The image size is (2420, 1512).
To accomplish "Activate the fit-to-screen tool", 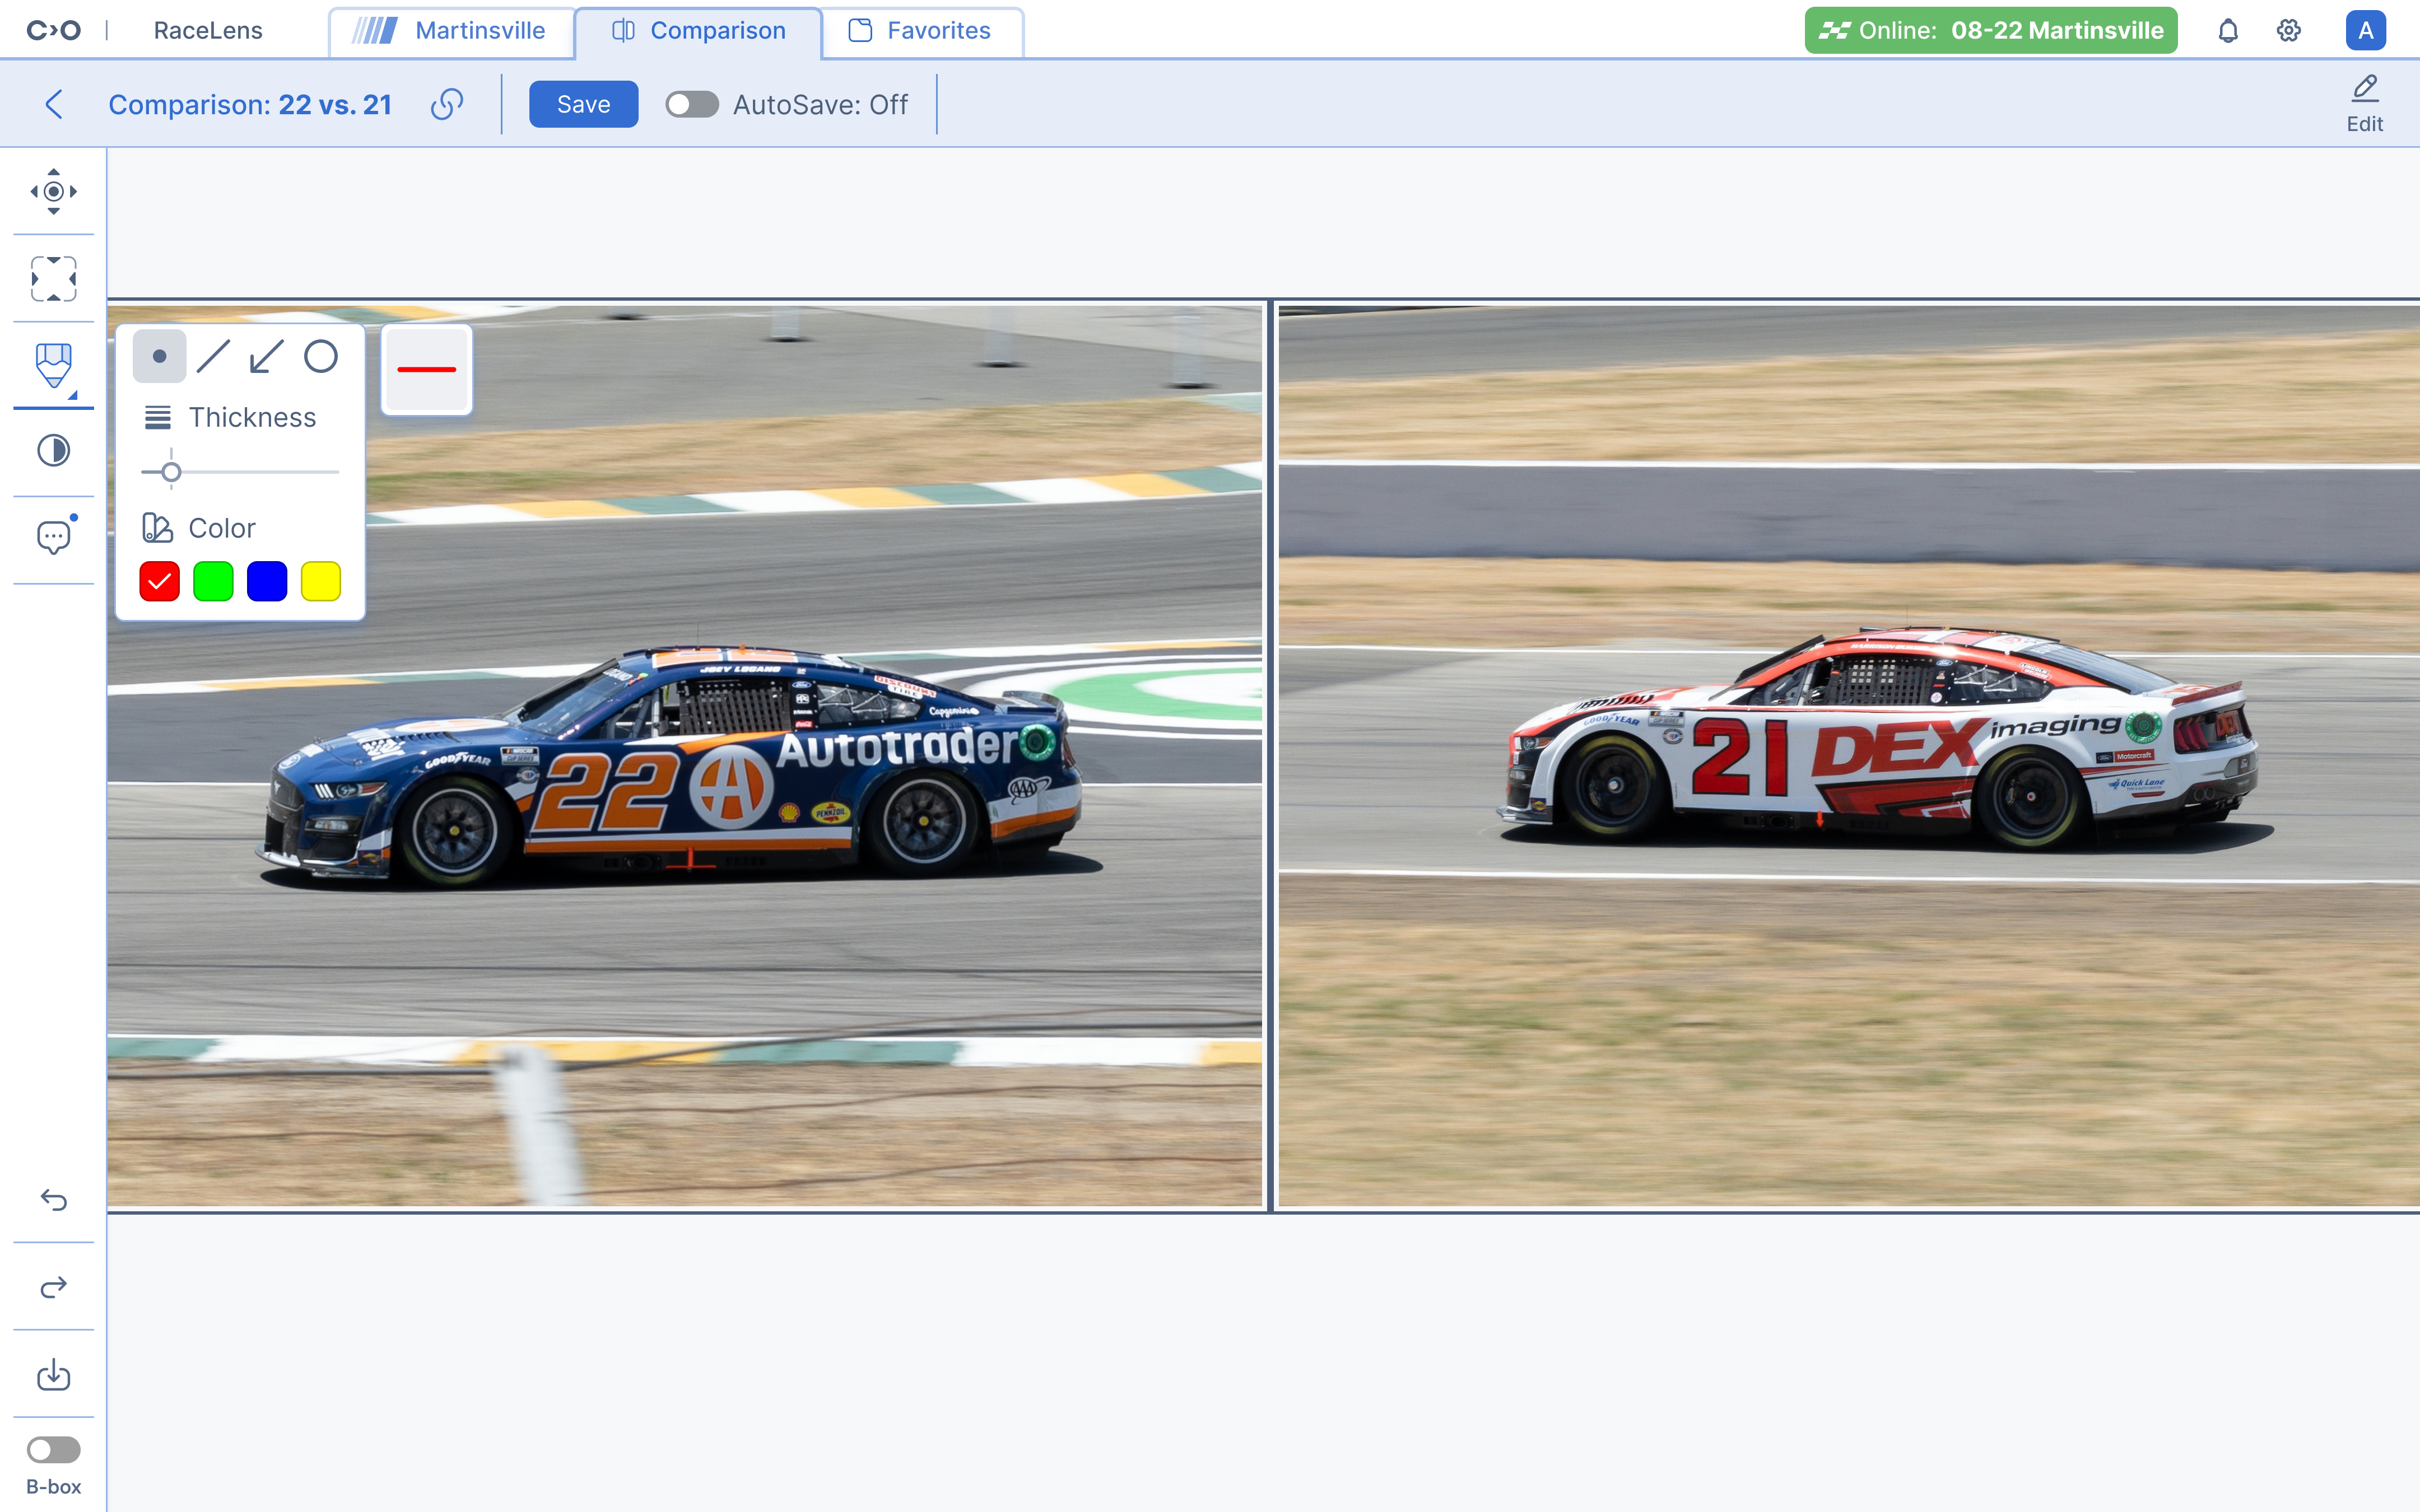I will coord(53,278).
